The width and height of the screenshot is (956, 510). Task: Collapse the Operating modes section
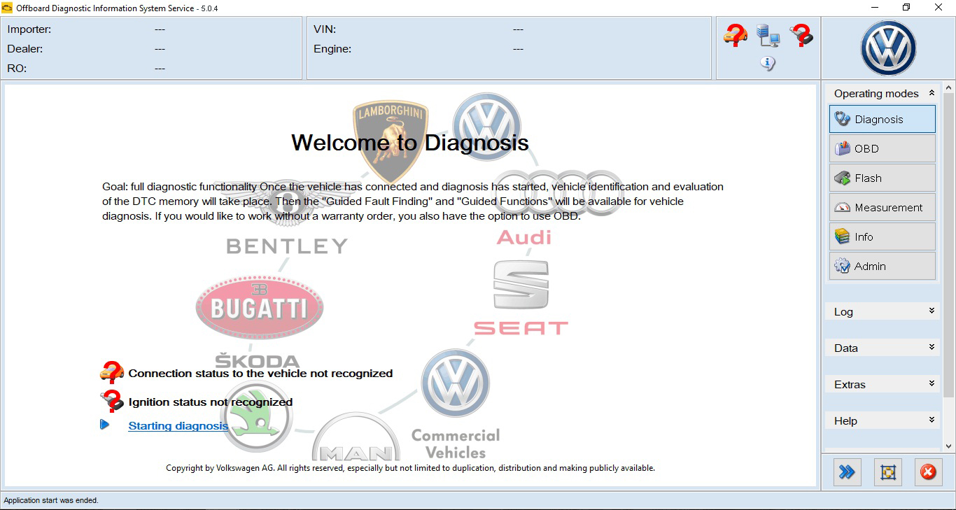point(932,93)
